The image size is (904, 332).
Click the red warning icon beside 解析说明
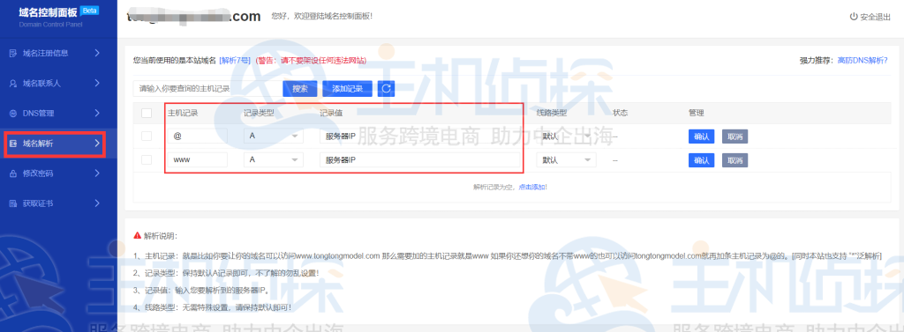point(137,235)
